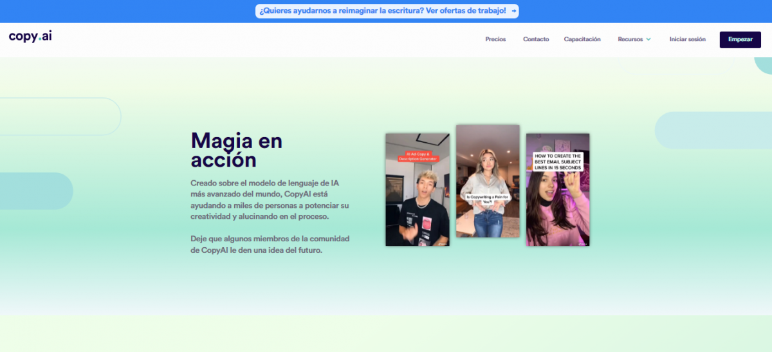Viewport: 772px width, 352px height.
Task: Open the job offers banner link
Action: 382,11
